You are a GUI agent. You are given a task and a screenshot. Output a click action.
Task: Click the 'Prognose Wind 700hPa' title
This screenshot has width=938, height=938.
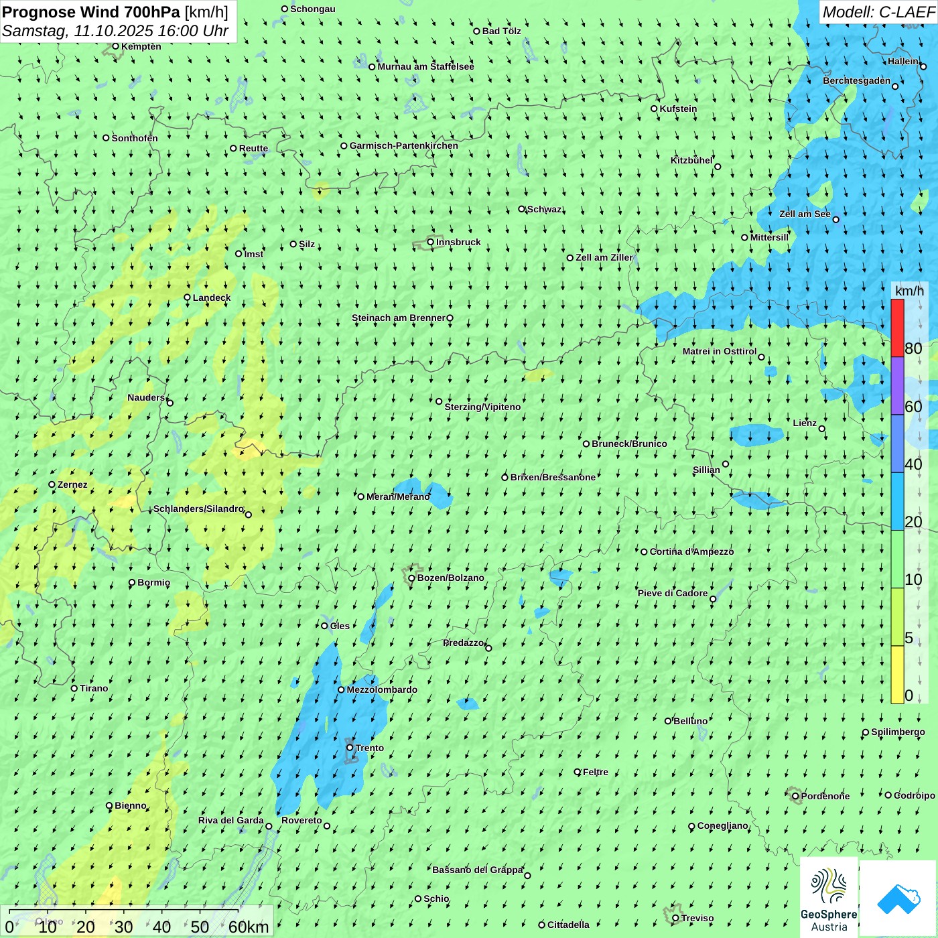[91, 12]
